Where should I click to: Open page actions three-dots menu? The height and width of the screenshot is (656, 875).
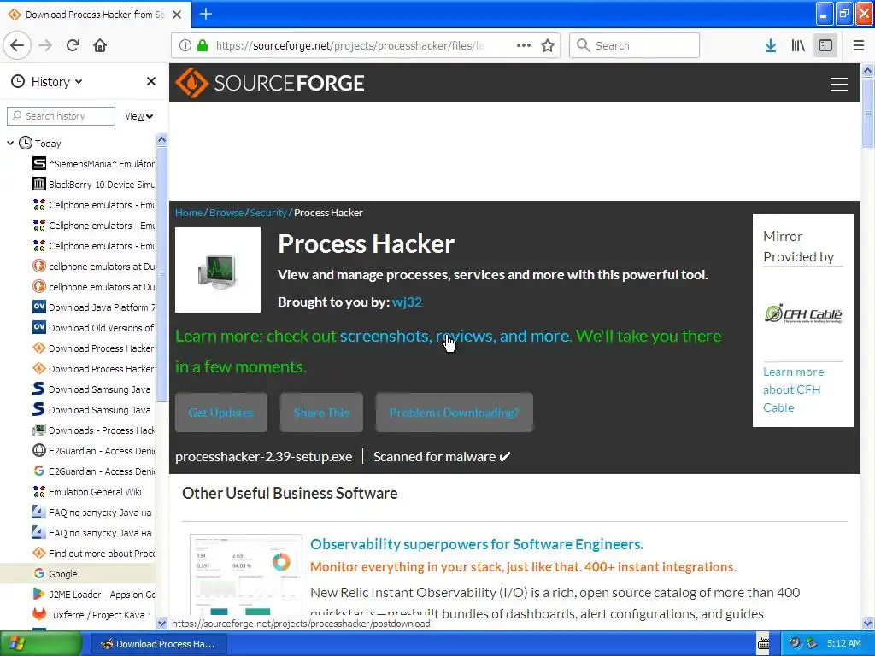pos(524,45)
